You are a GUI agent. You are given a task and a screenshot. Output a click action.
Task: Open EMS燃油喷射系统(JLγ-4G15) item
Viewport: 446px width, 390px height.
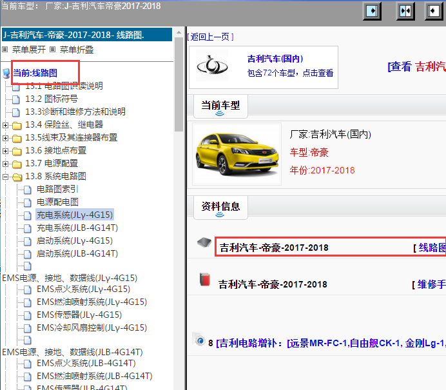92,302
